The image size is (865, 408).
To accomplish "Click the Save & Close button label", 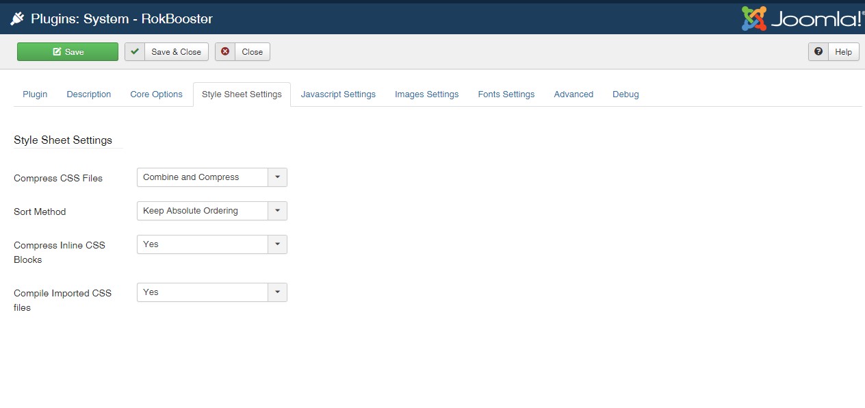I will [176, 52].
